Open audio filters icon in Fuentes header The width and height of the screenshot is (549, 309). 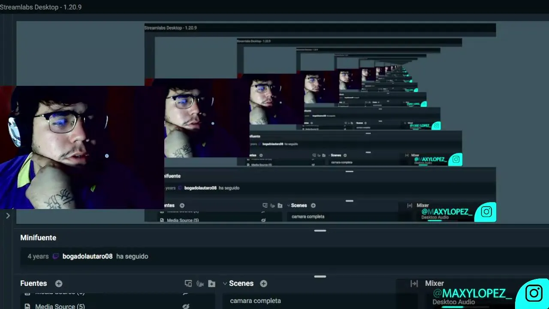[200, 284]
